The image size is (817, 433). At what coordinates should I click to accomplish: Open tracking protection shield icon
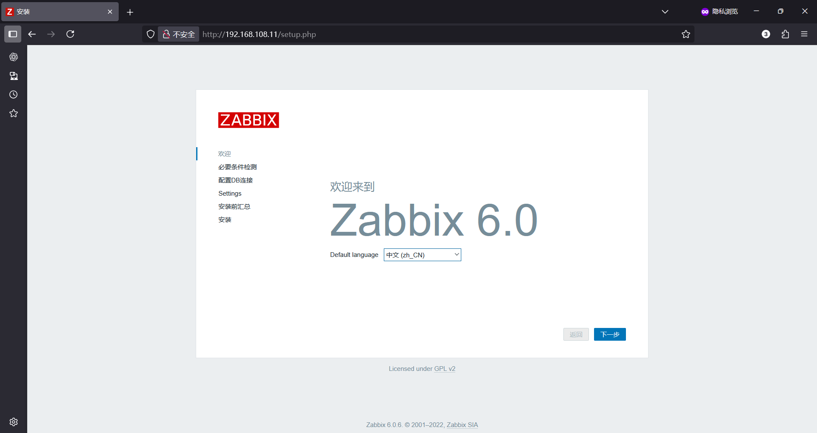[151, 34]
